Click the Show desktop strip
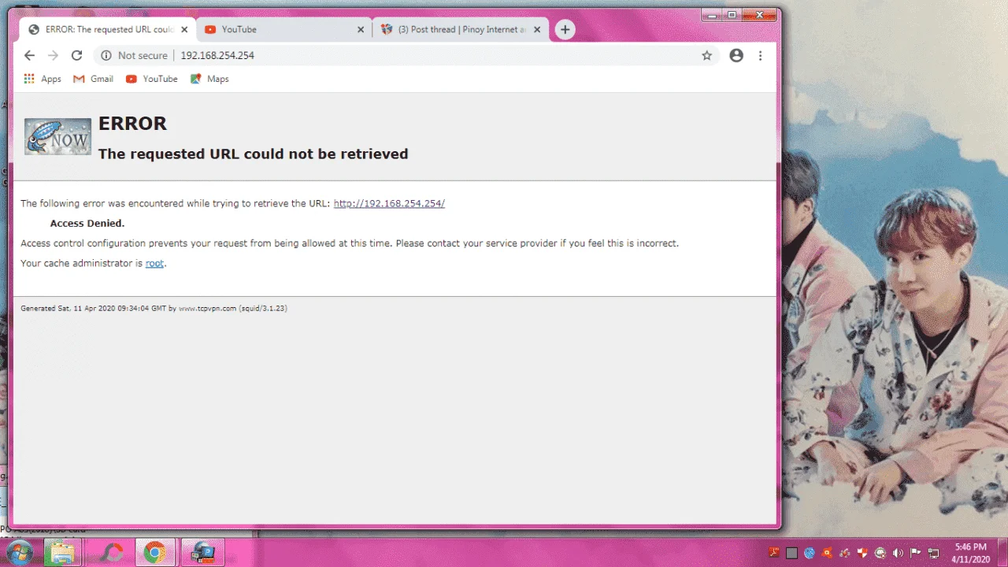Screen dimensions: 1008x567 pos(1002,553)
